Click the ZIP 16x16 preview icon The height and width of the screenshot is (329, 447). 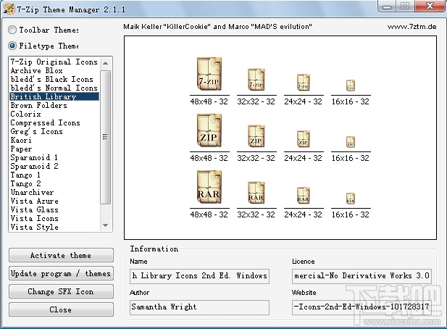pyautogui.click(x=351, y=142)
